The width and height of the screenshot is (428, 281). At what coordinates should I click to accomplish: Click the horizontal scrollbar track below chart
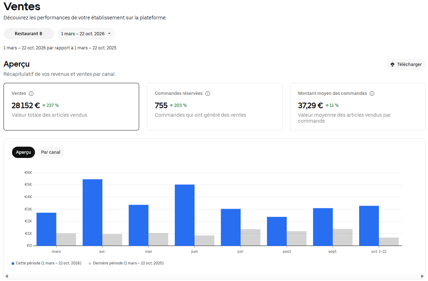click(x=214, y=276)
